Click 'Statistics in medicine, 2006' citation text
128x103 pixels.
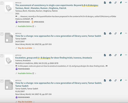pyautogui.click(x=37, y=63)
